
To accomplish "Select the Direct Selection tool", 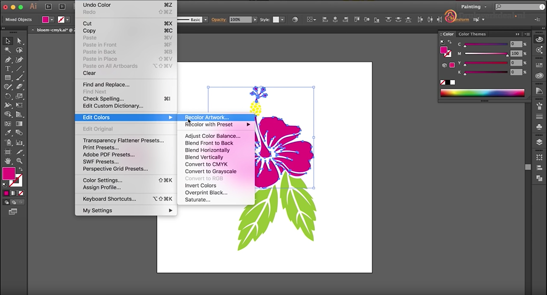I will coord(19,41).
